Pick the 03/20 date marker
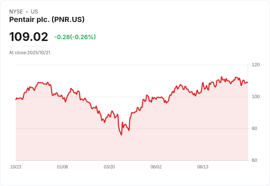 click(x=109, y=167)
